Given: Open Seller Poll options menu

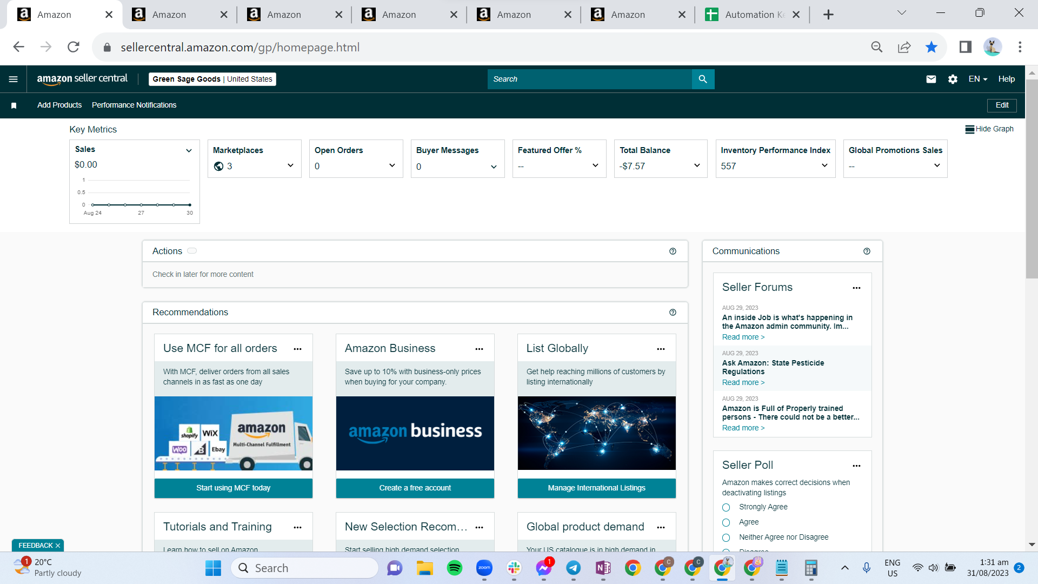Looking at the screenshot, I should click(x=856, y=466).
